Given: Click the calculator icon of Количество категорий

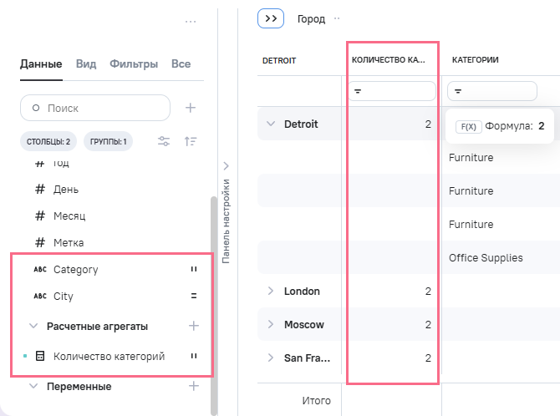Looking at the screenshot, I should click(x=39, y=356).
